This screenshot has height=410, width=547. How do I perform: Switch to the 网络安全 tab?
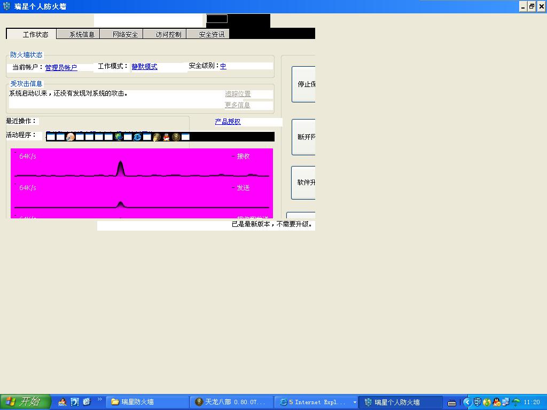pyautogui.click(x=121, y=34)
